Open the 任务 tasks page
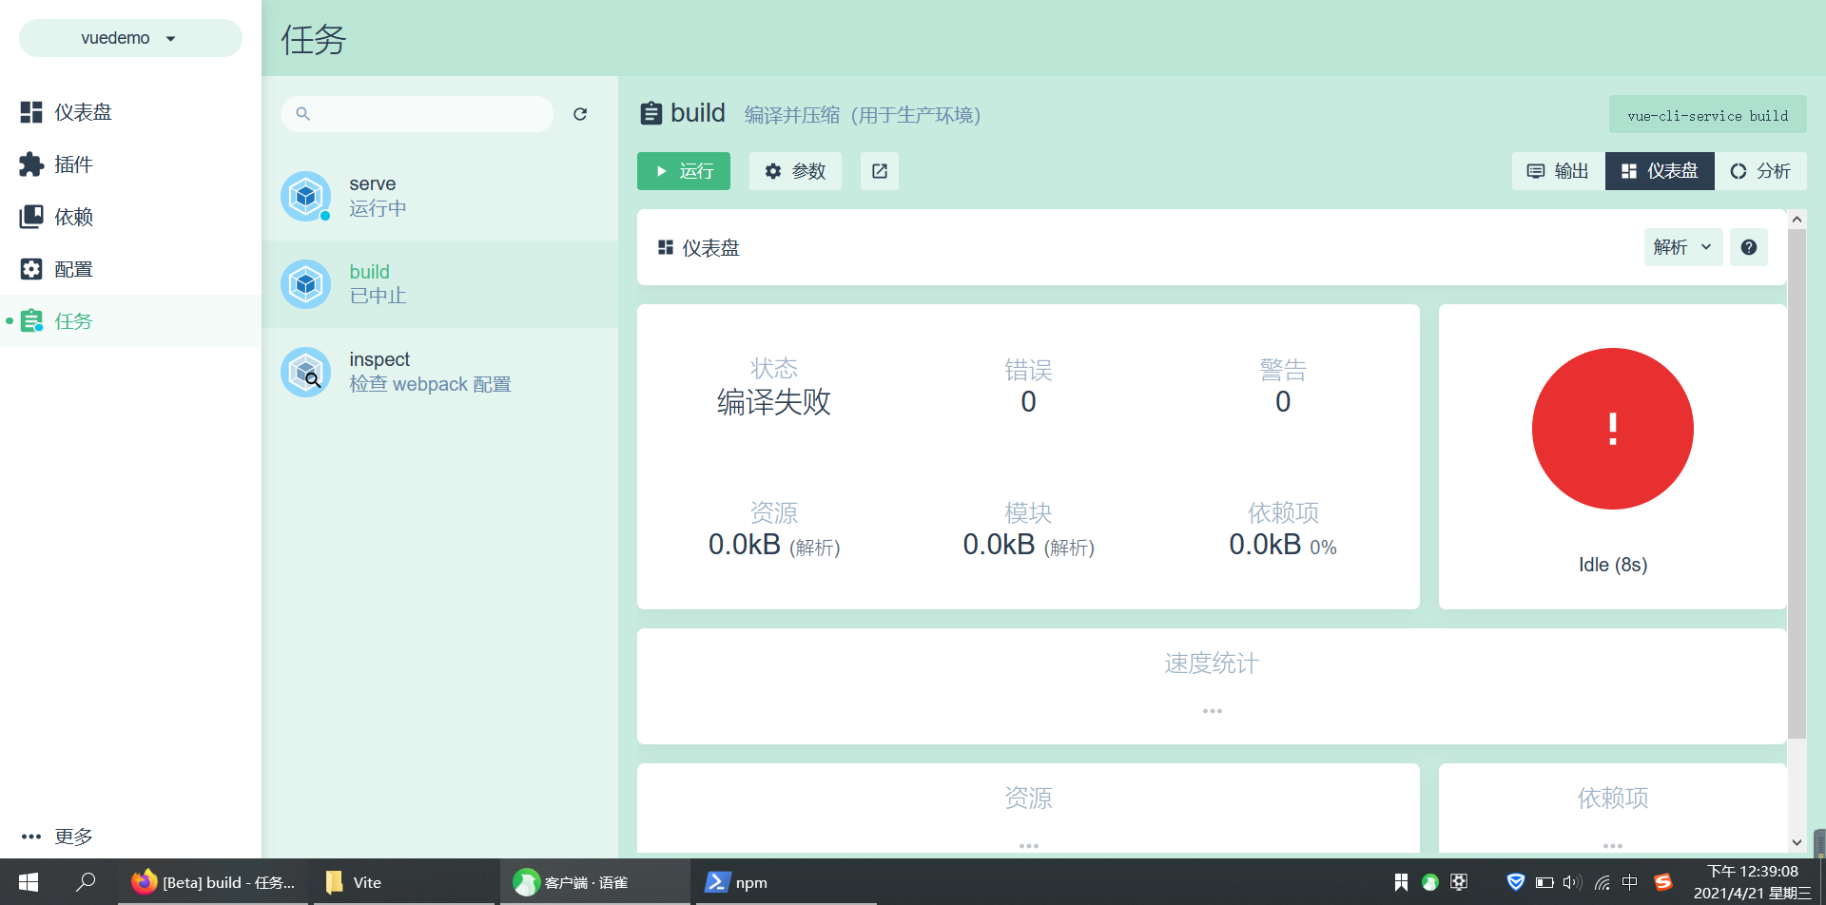 point(130,321)
